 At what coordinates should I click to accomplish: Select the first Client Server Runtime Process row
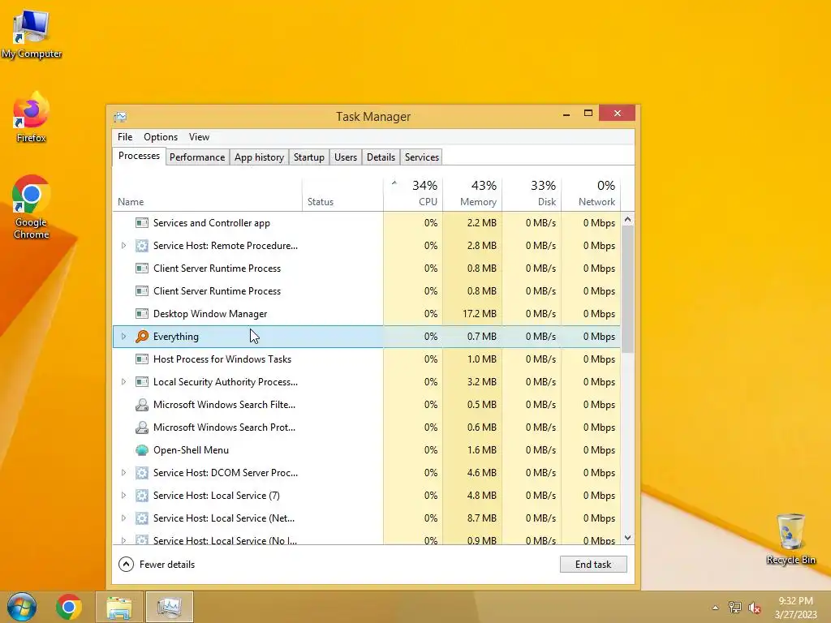[366, 269]
